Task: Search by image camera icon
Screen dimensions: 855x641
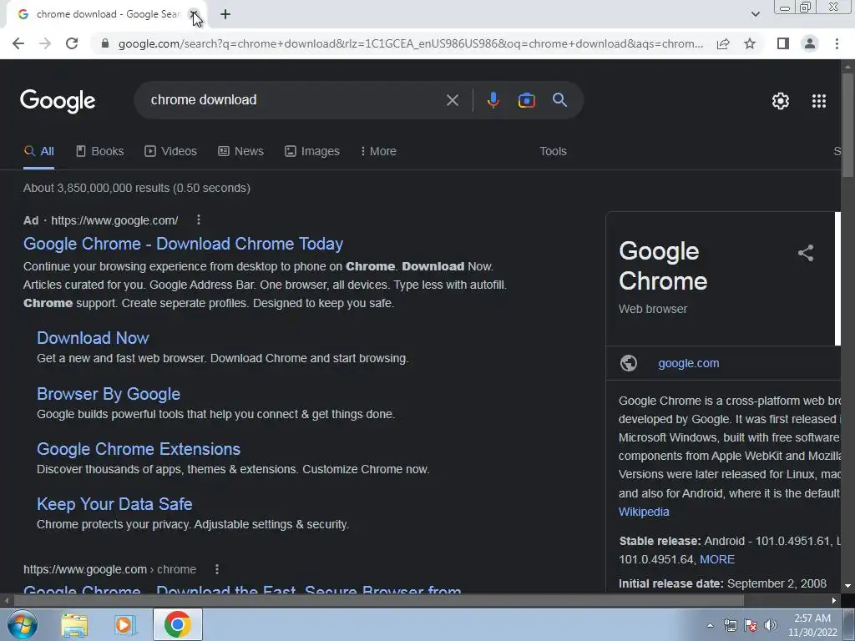Action: click(x=527, y=100)
